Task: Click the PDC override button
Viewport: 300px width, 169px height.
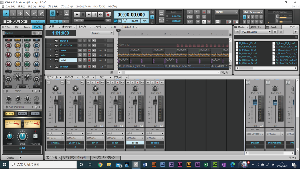Action: [189, 17]
